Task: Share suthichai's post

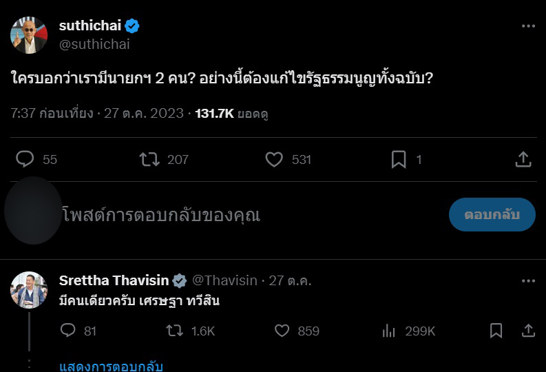Action: [x=523, y=159]
